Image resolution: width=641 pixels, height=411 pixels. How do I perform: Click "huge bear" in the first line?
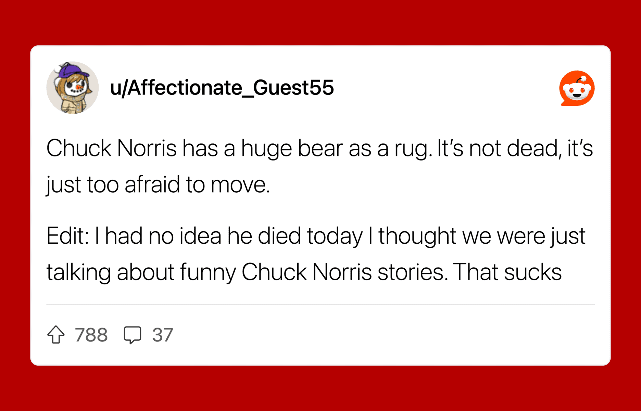[x=292, y=149]
